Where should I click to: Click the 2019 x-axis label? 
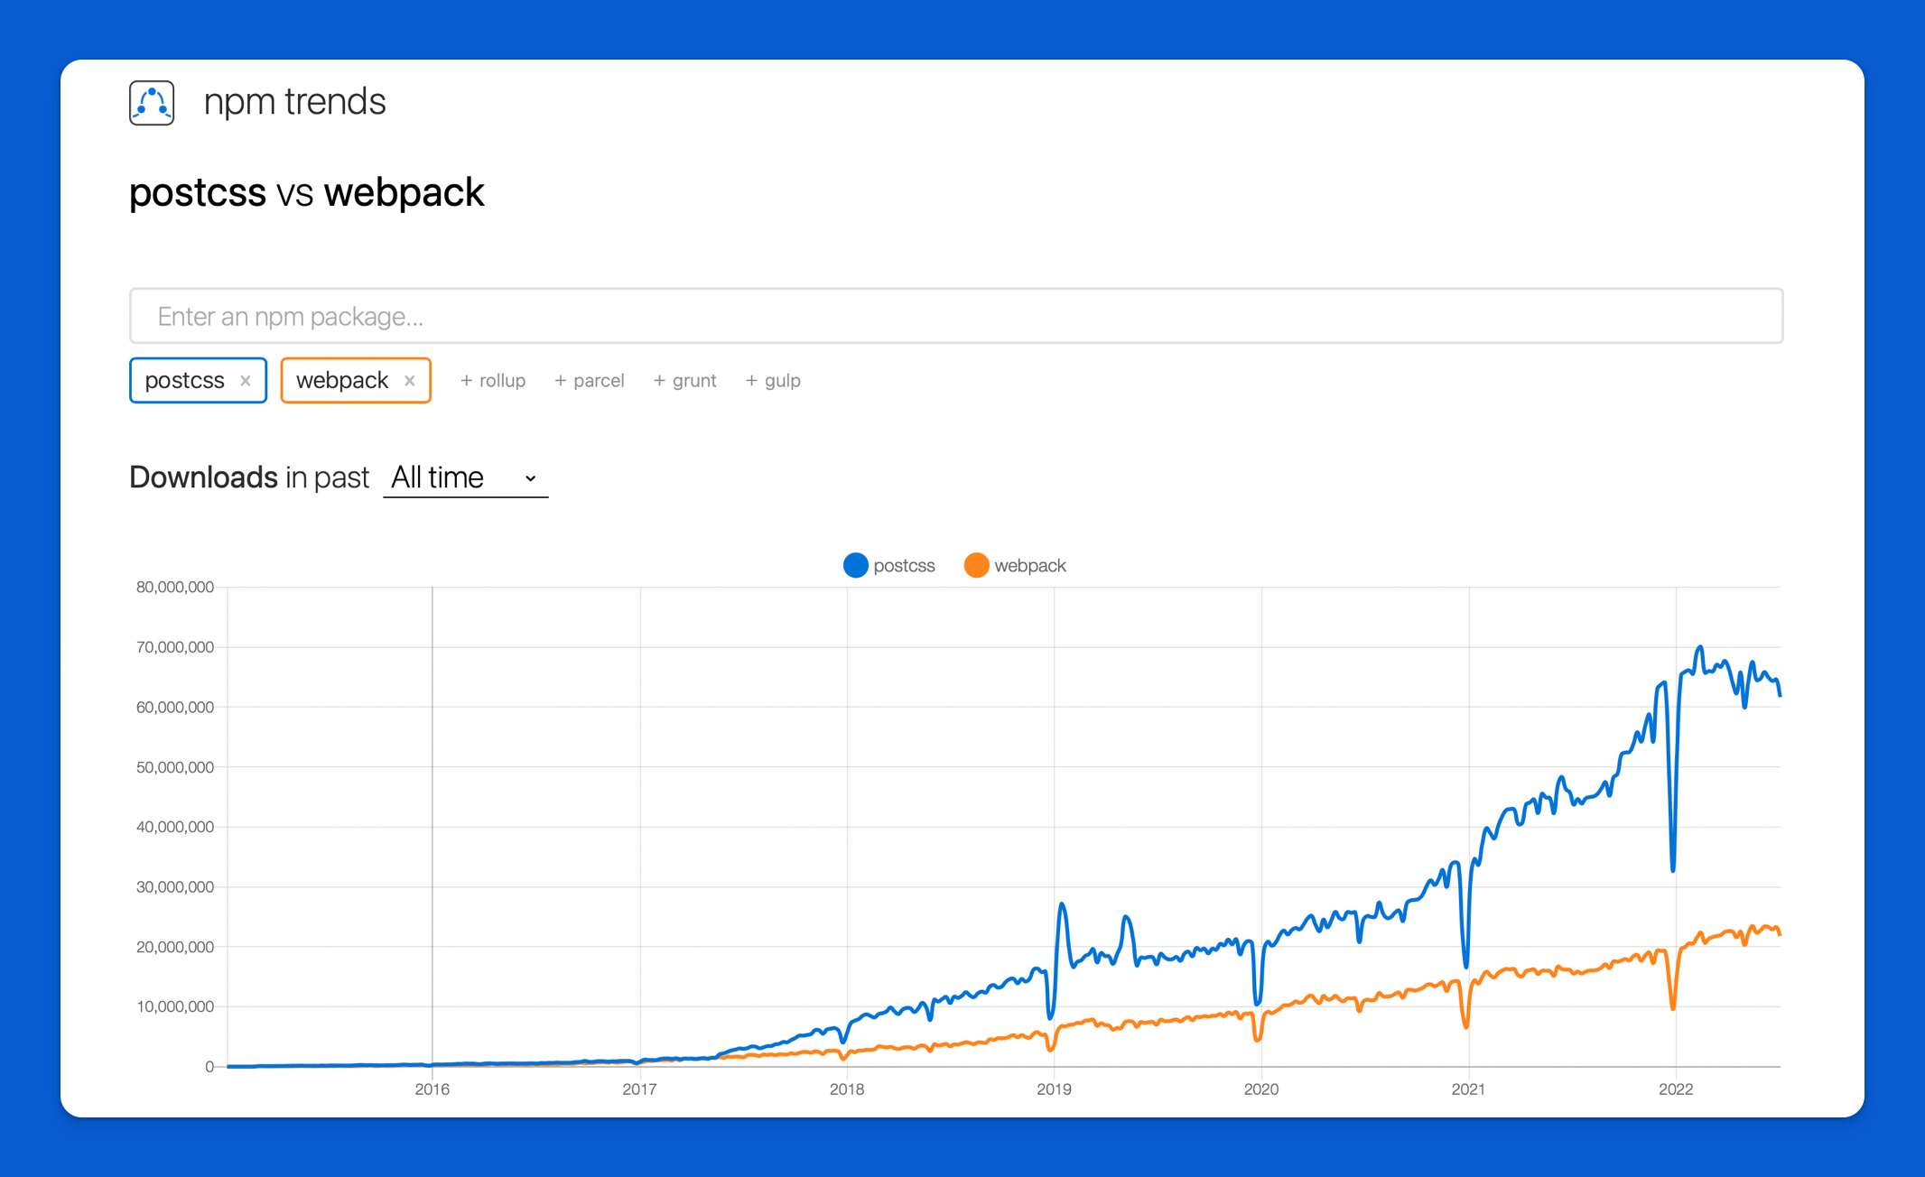click(1055, 1089)
